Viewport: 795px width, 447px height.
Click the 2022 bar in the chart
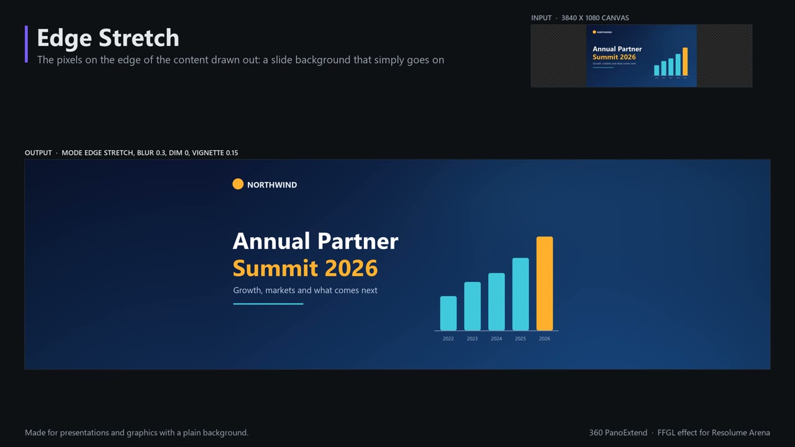coord(448,314)
